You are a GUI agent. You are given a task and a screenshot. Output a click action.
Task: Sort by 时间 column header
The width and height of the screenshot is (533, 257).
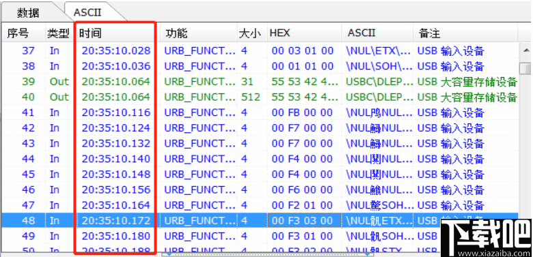coord(90,33)
